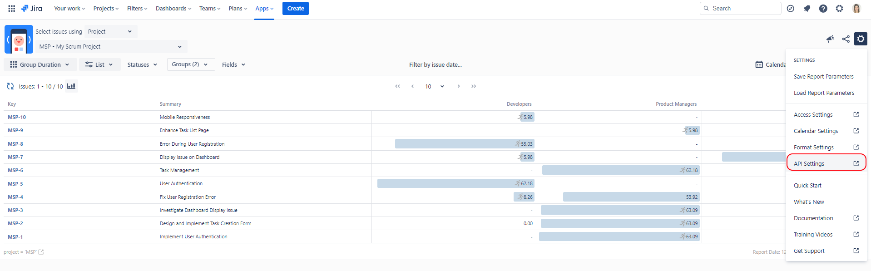Click the megaphone announcements icon

[x=830, y=39]
